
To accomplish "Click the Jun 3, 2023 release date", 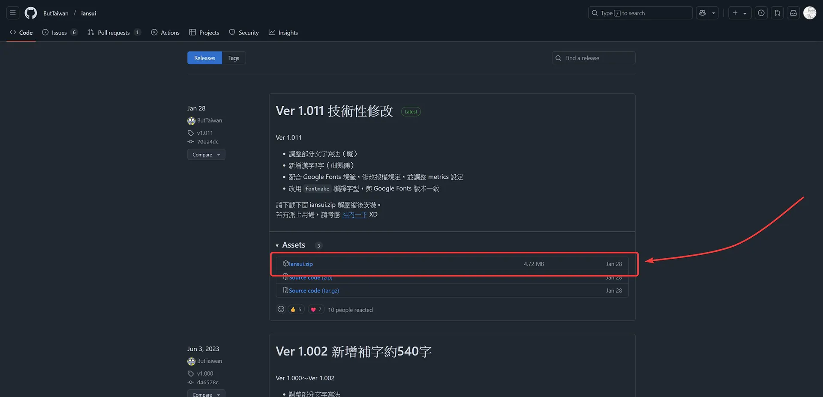I will (x=203, y=349).
